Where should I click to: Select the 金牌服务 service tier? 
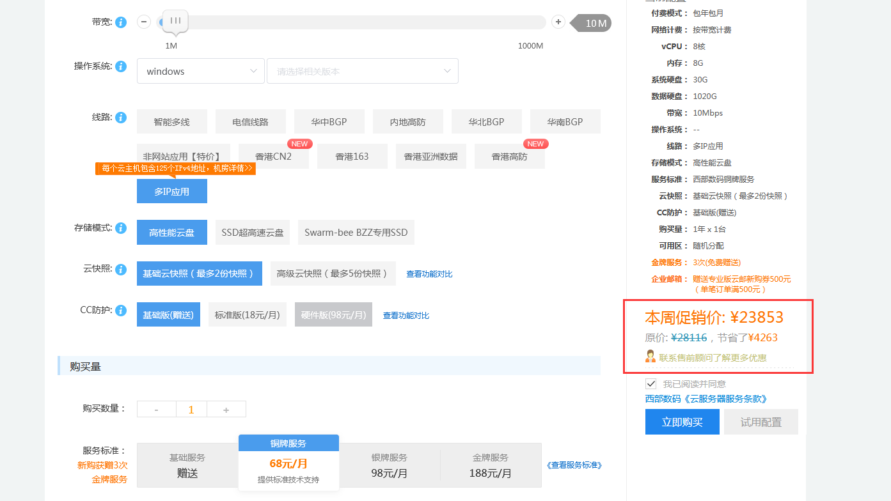[490, 466]
